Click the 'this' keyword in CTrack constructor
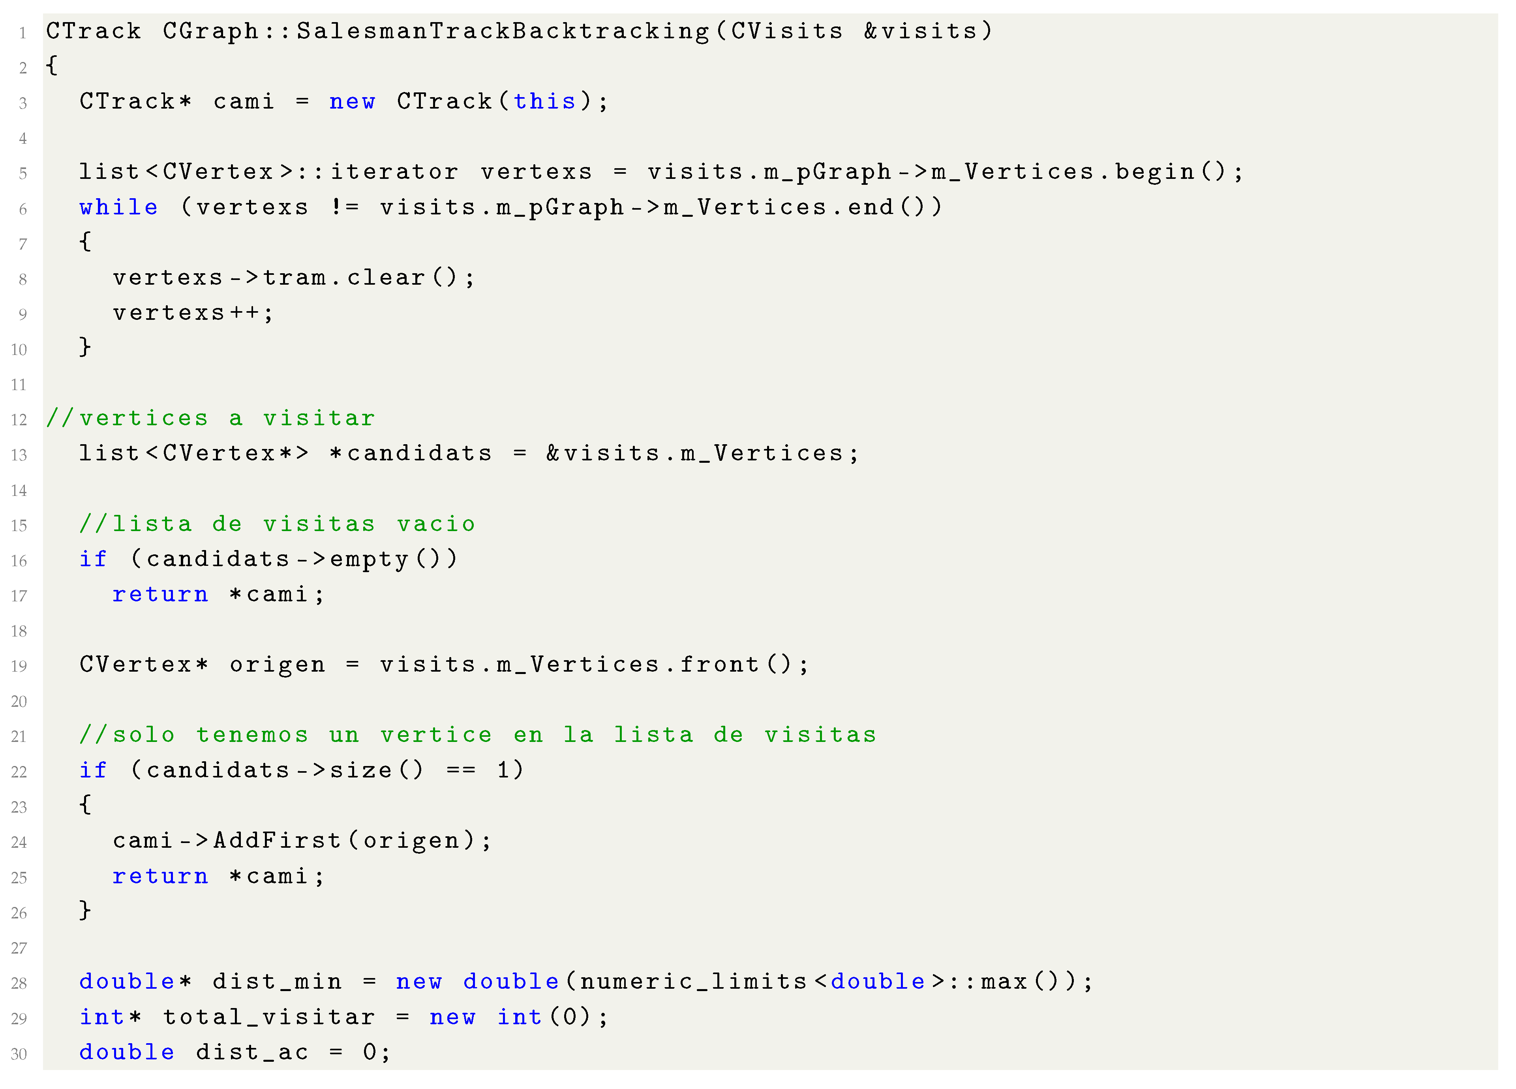1516x1089 pixels. 544,101
